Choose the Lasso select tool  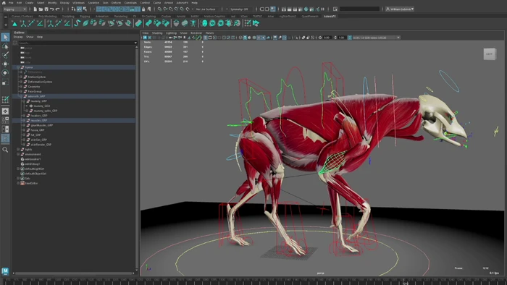pos(5,46)
